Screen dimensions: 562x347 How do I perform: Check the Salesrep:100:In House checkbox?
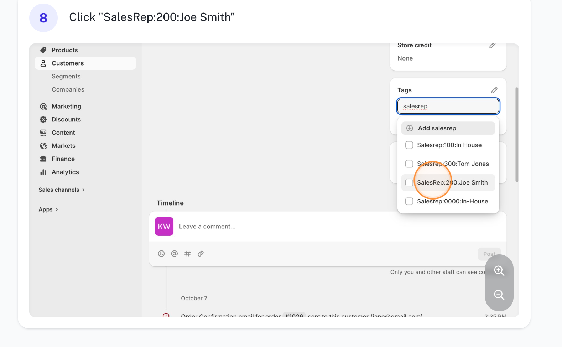409,145
